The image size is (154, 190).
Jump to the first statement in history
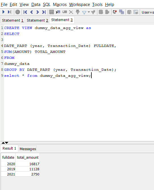(25, 12)
